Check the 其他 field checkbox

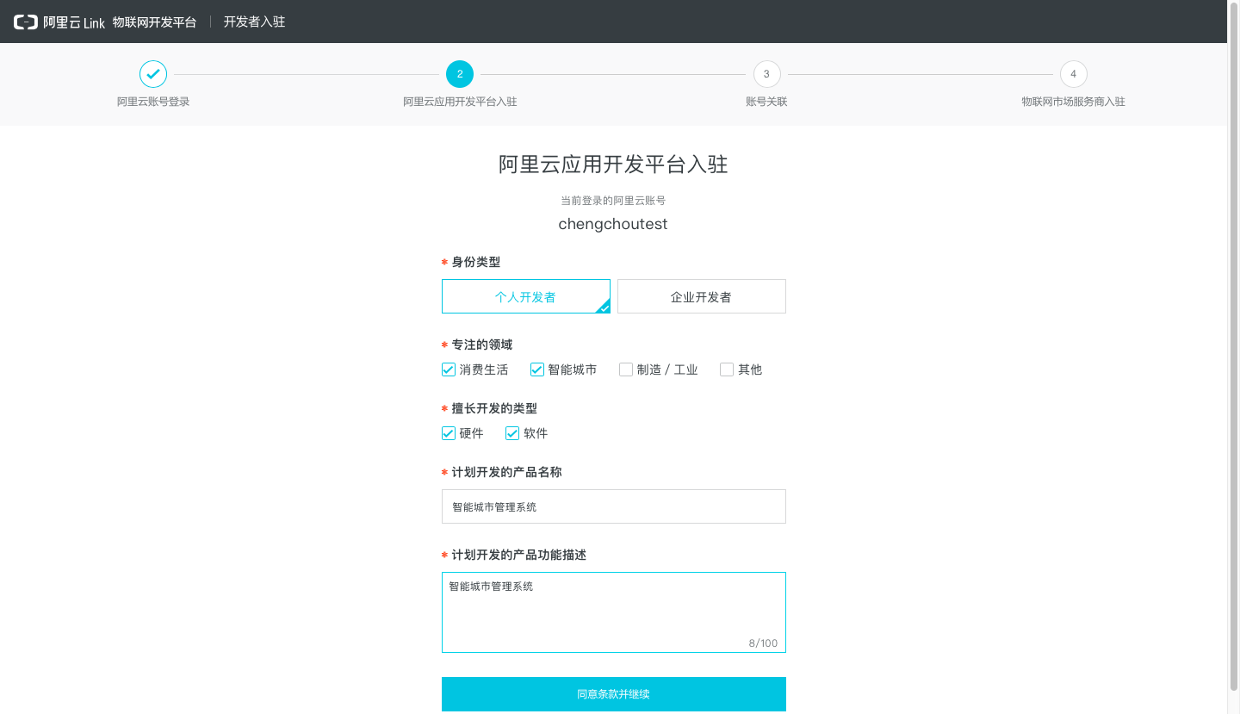point(727,369)
